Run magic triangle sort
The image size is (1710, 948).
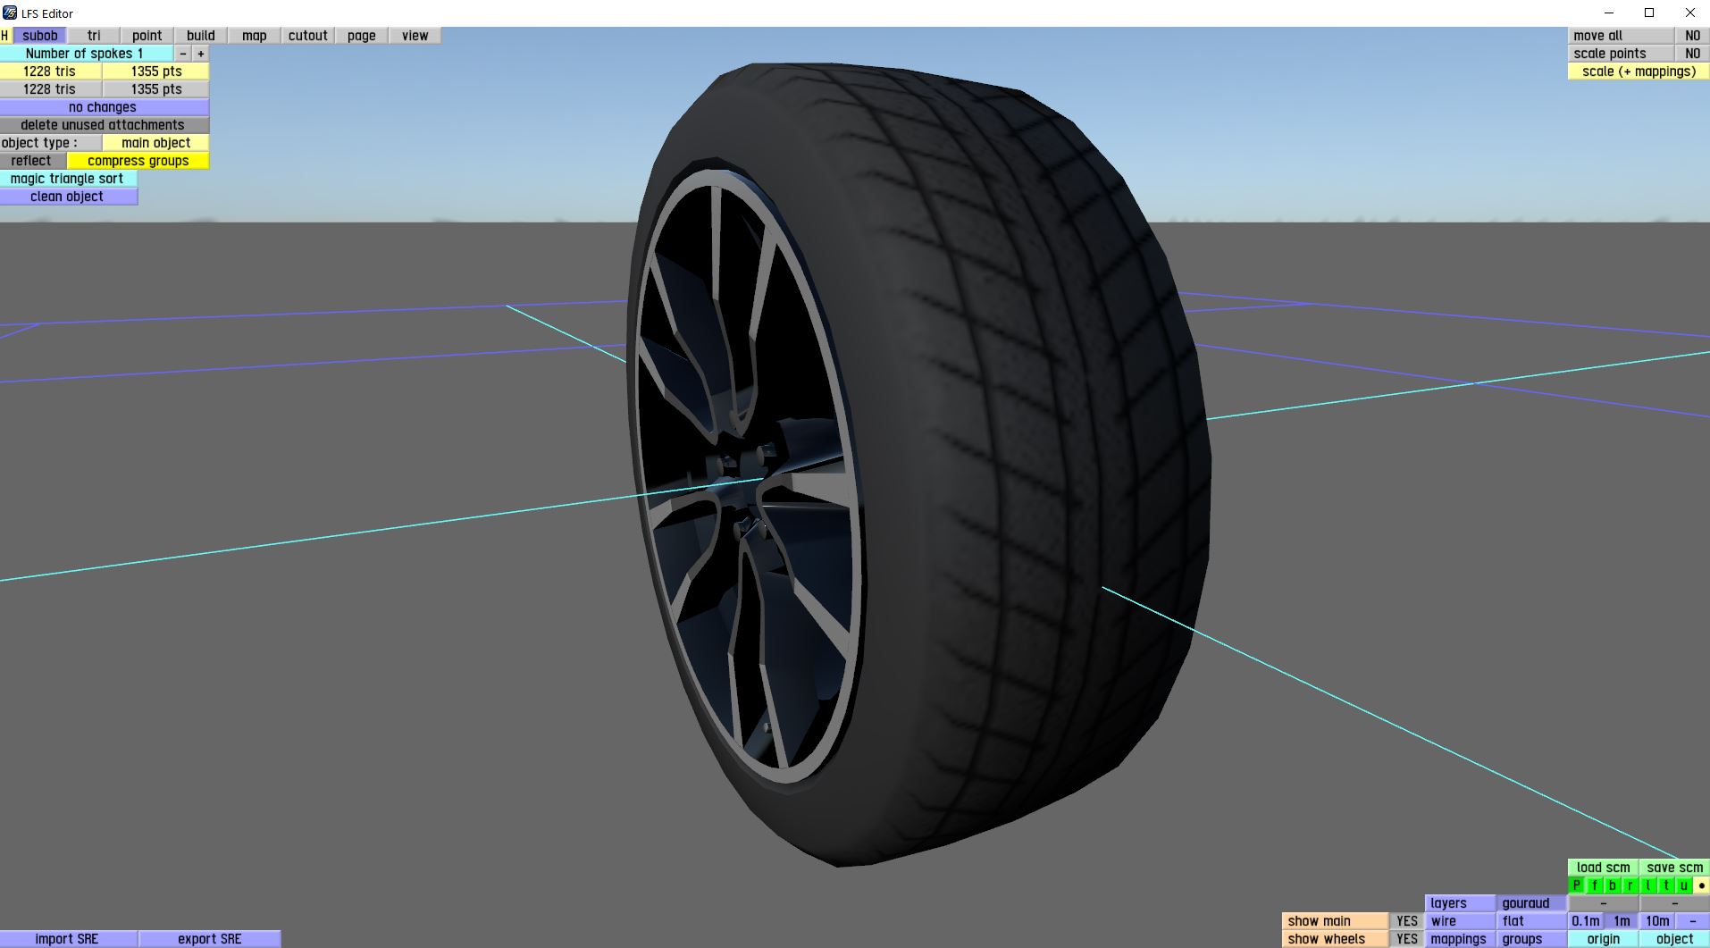(x=69, y=179)
